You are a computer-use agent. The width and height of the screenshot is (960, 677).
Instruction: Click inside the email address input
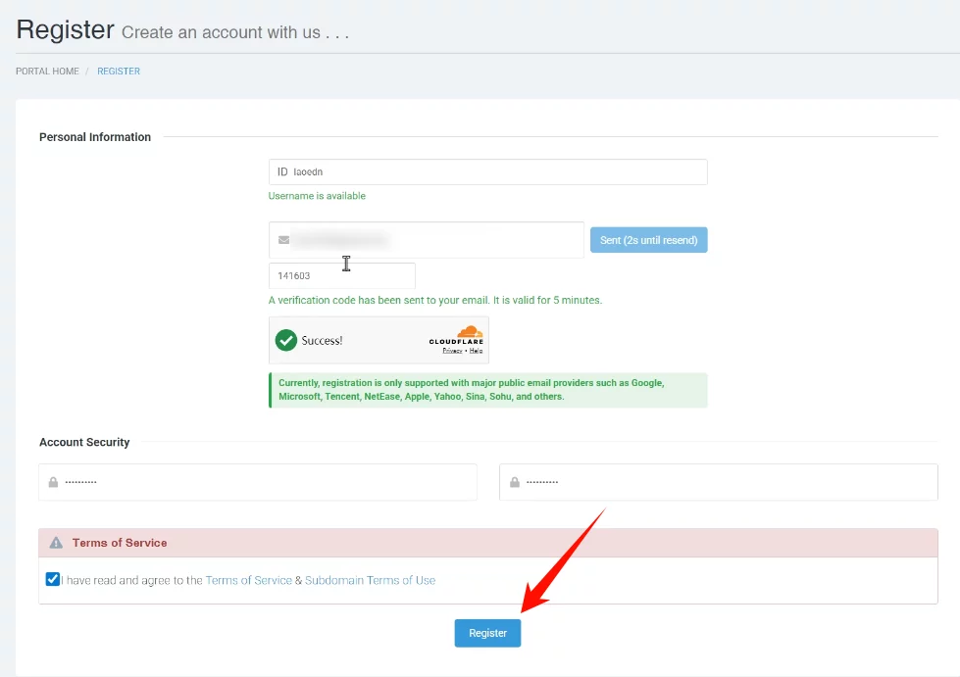pos(431,240)
